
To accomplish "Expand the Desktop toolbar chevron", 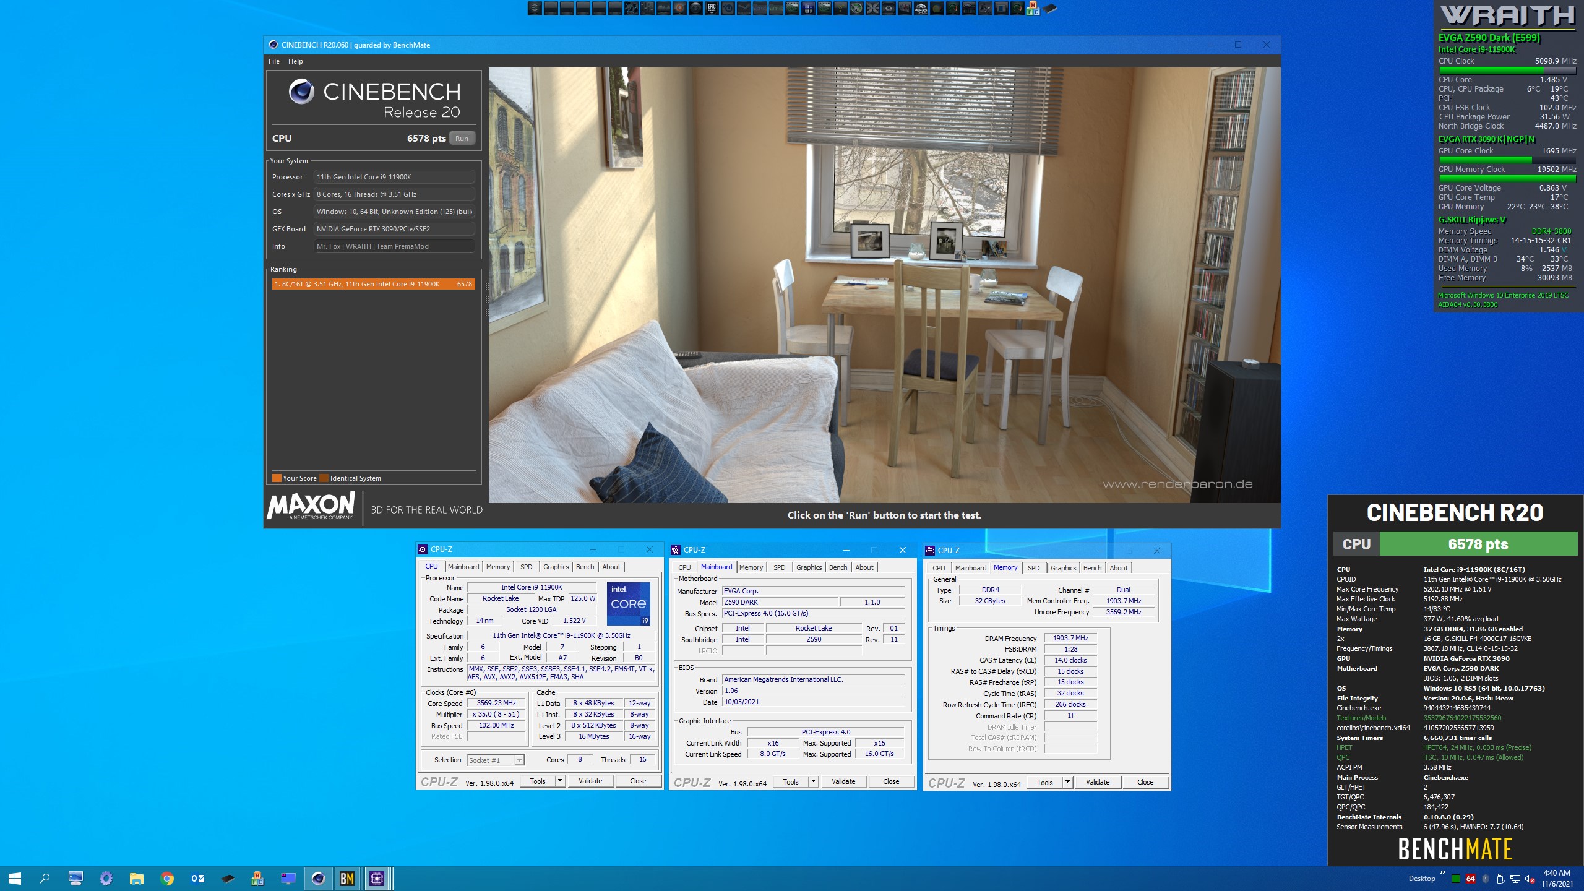I will tap(1443, 873).
